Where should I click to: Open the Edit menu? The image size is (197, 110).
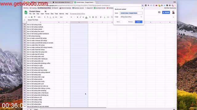[34, 14]
